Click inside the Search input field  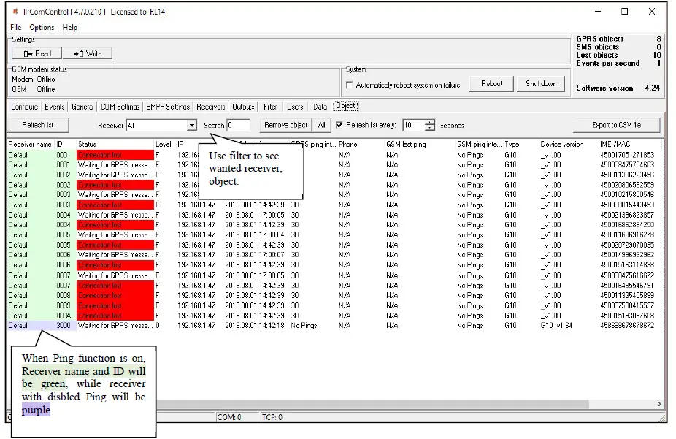tap(237, 125)
